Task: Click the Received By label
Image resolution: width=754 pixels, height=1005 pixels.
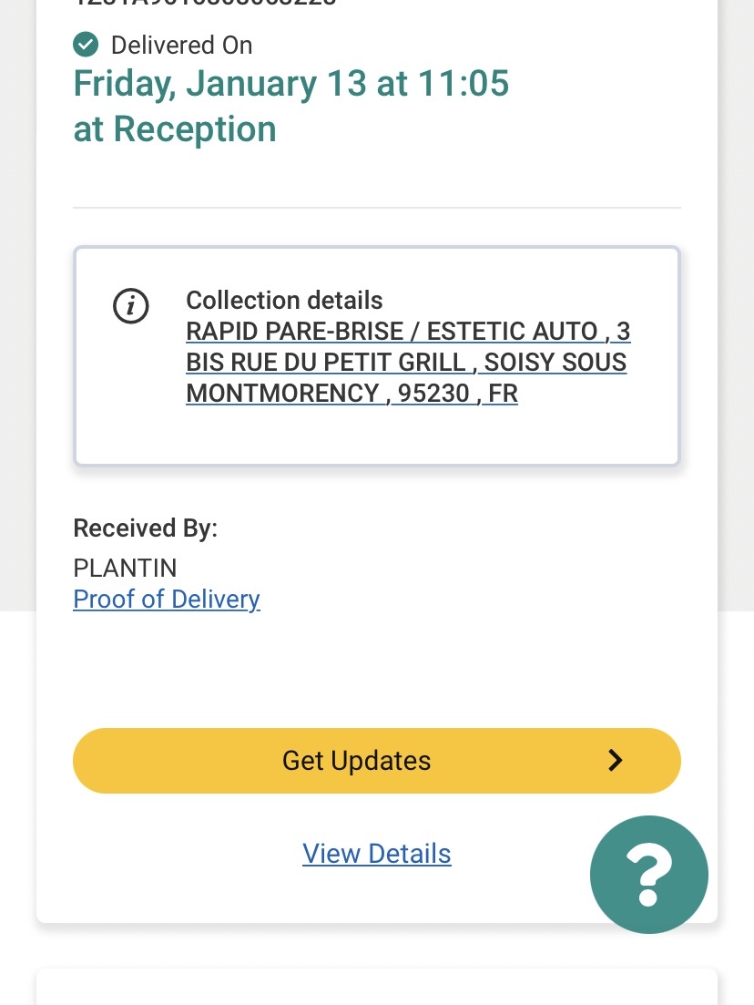Action: [145, 528]
